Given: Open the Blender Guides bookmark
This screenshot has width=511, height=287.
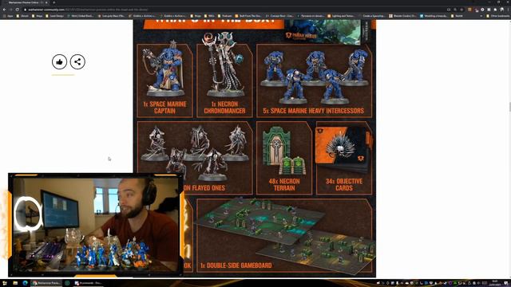Looking at the screenshot, I should (x=402, y=16).
